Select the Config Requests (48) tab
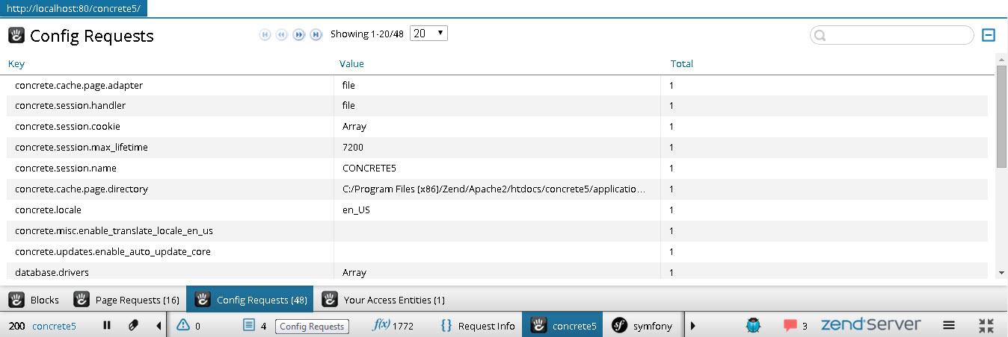The height and width of the screenshot is (337, 1008). click(250, 300)
